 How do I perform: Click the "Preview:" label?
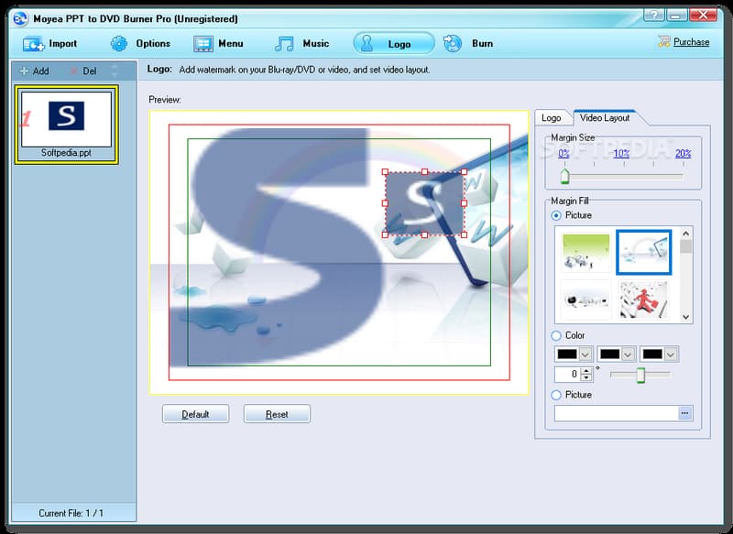coord(165,100)
